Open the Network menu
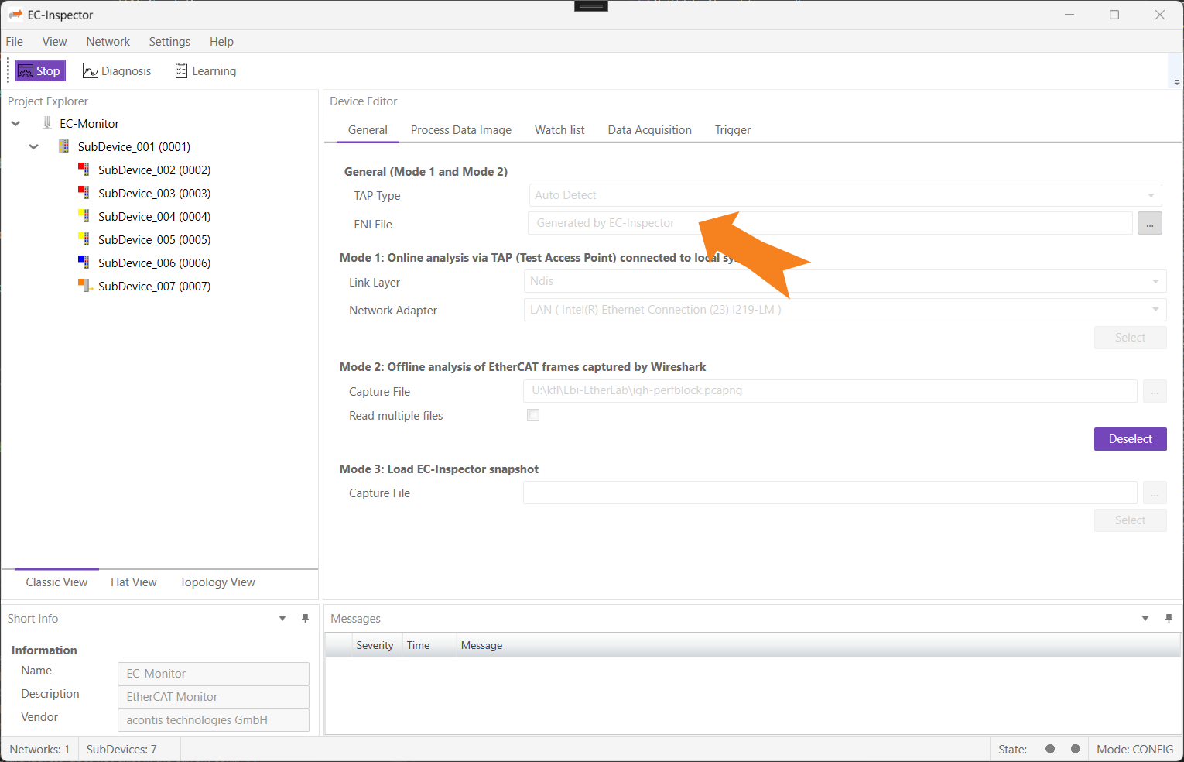1184x762 pixels. (x=108, y=41)
